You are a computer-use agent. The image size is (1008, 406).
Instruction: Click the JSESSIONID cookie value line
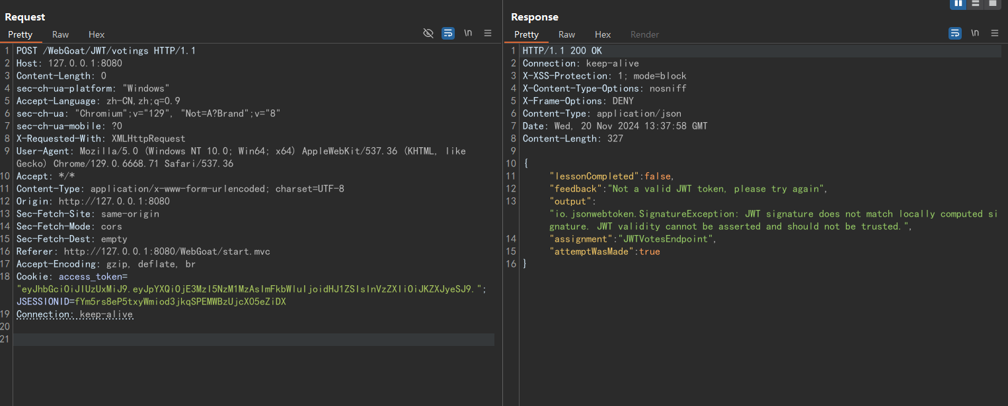tap(151, 302)
